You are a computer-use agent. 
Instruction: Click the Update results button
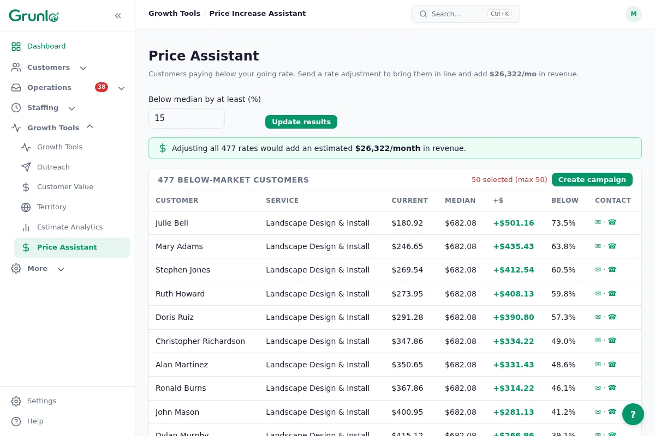[301, 122]
